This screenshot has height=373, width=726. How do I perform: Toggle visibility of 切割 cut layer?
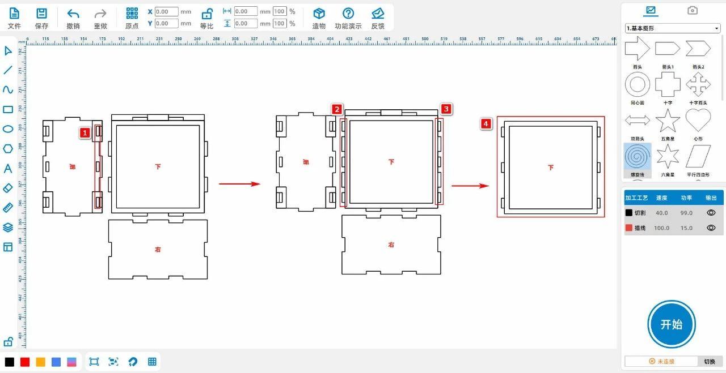[711, 213]
